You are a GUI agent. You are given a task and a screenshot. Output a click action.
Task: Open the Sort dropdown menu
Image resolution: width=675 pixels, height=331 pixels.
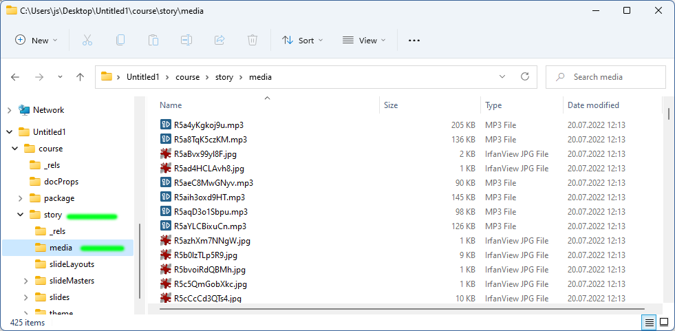(x=303, y=41)
